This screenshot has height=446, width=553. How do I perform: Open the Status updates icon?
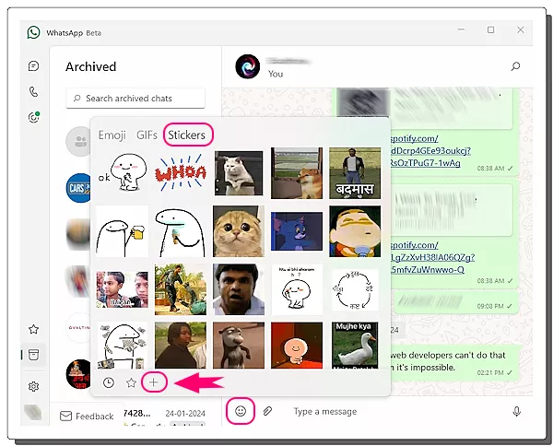point(33,117)
